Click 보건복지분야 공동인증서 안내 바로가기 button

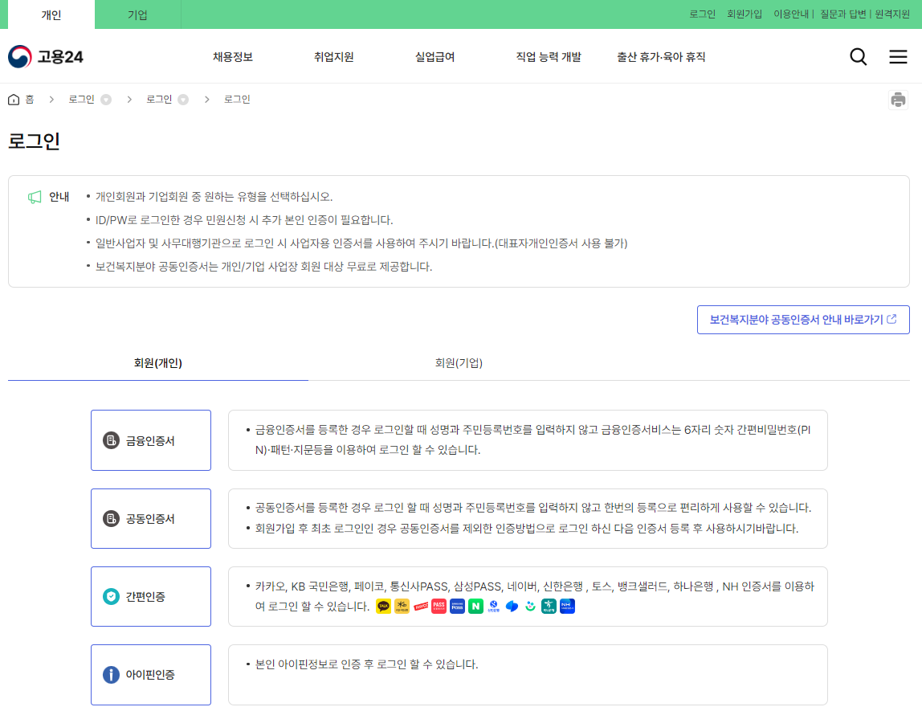pyautogui.click(x=803, y=319)
